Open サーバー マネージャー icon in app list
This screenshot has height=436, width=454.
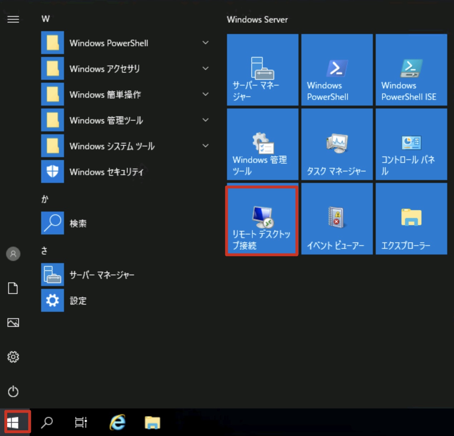click(53, 275)
